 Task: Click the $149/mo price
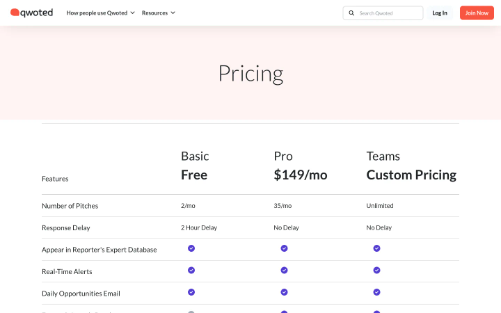pyautogui.click(x=301, y=175)
